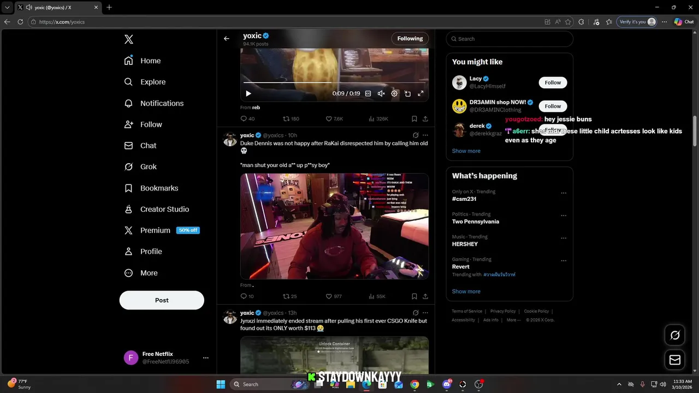
Task: Open Explore in sidebar
Action: coord(145,82)
